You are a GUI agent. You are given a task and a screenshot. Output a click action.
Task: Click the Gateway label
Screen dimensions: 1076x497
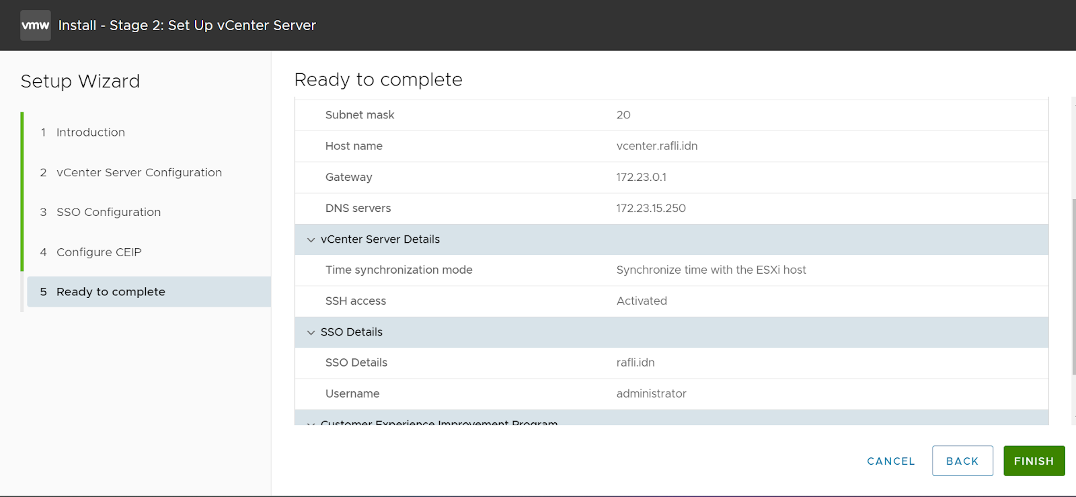pyautogui.click(x=349, y=178)
